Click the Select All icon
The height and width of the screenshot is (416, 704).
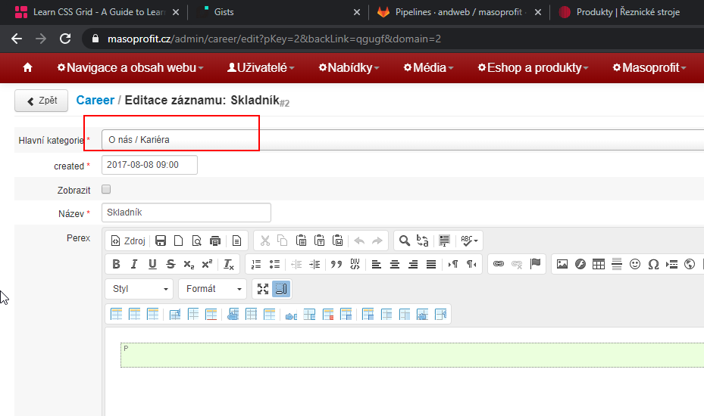click(x=444, y=241)
